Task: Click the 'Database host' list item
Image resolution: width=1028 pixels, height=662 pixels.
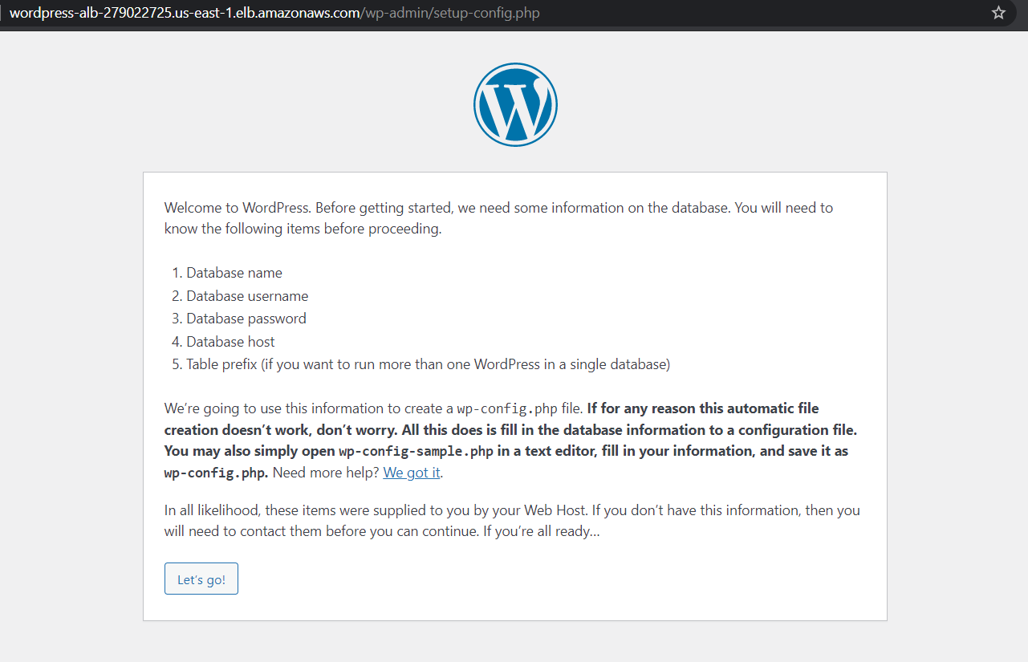Action: [x=231, y=342]
